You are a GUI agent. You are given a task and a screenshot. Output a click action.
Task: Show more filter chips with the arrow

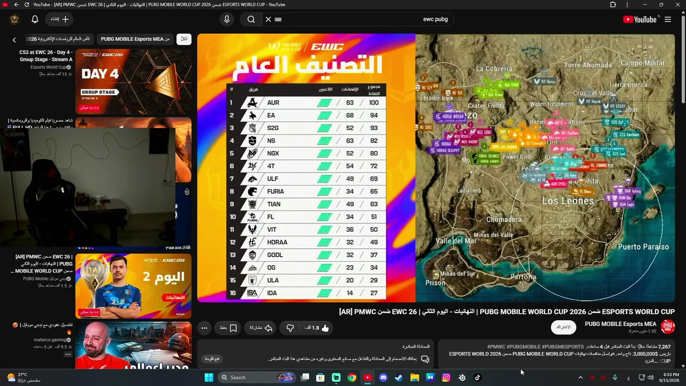coord(14,40)
